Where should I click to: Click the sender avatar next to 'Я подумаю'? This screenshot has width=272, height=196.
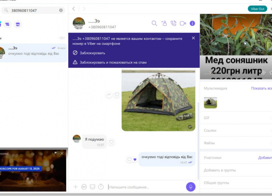pos(77,139)
